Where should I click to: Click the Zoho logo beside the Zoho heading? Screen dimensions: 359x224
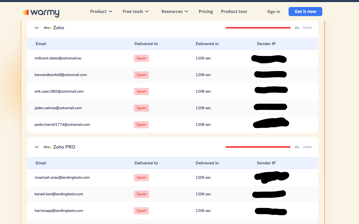[48, 28]
